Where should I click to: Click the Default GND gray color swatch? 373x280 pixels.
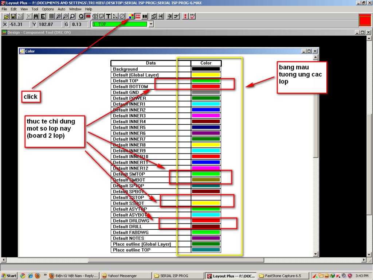coord(206,92)
